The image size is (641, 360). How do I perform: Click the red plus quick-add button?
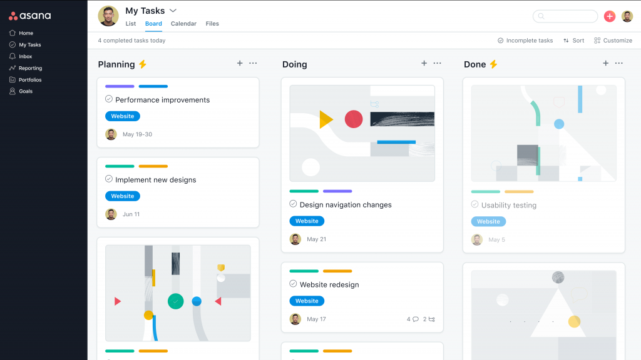tap(609, 16)
